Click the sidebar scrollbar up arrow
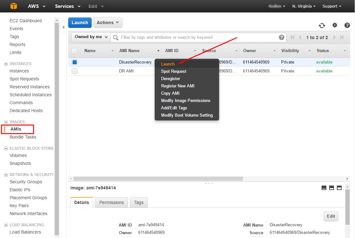 click(57, 20)
